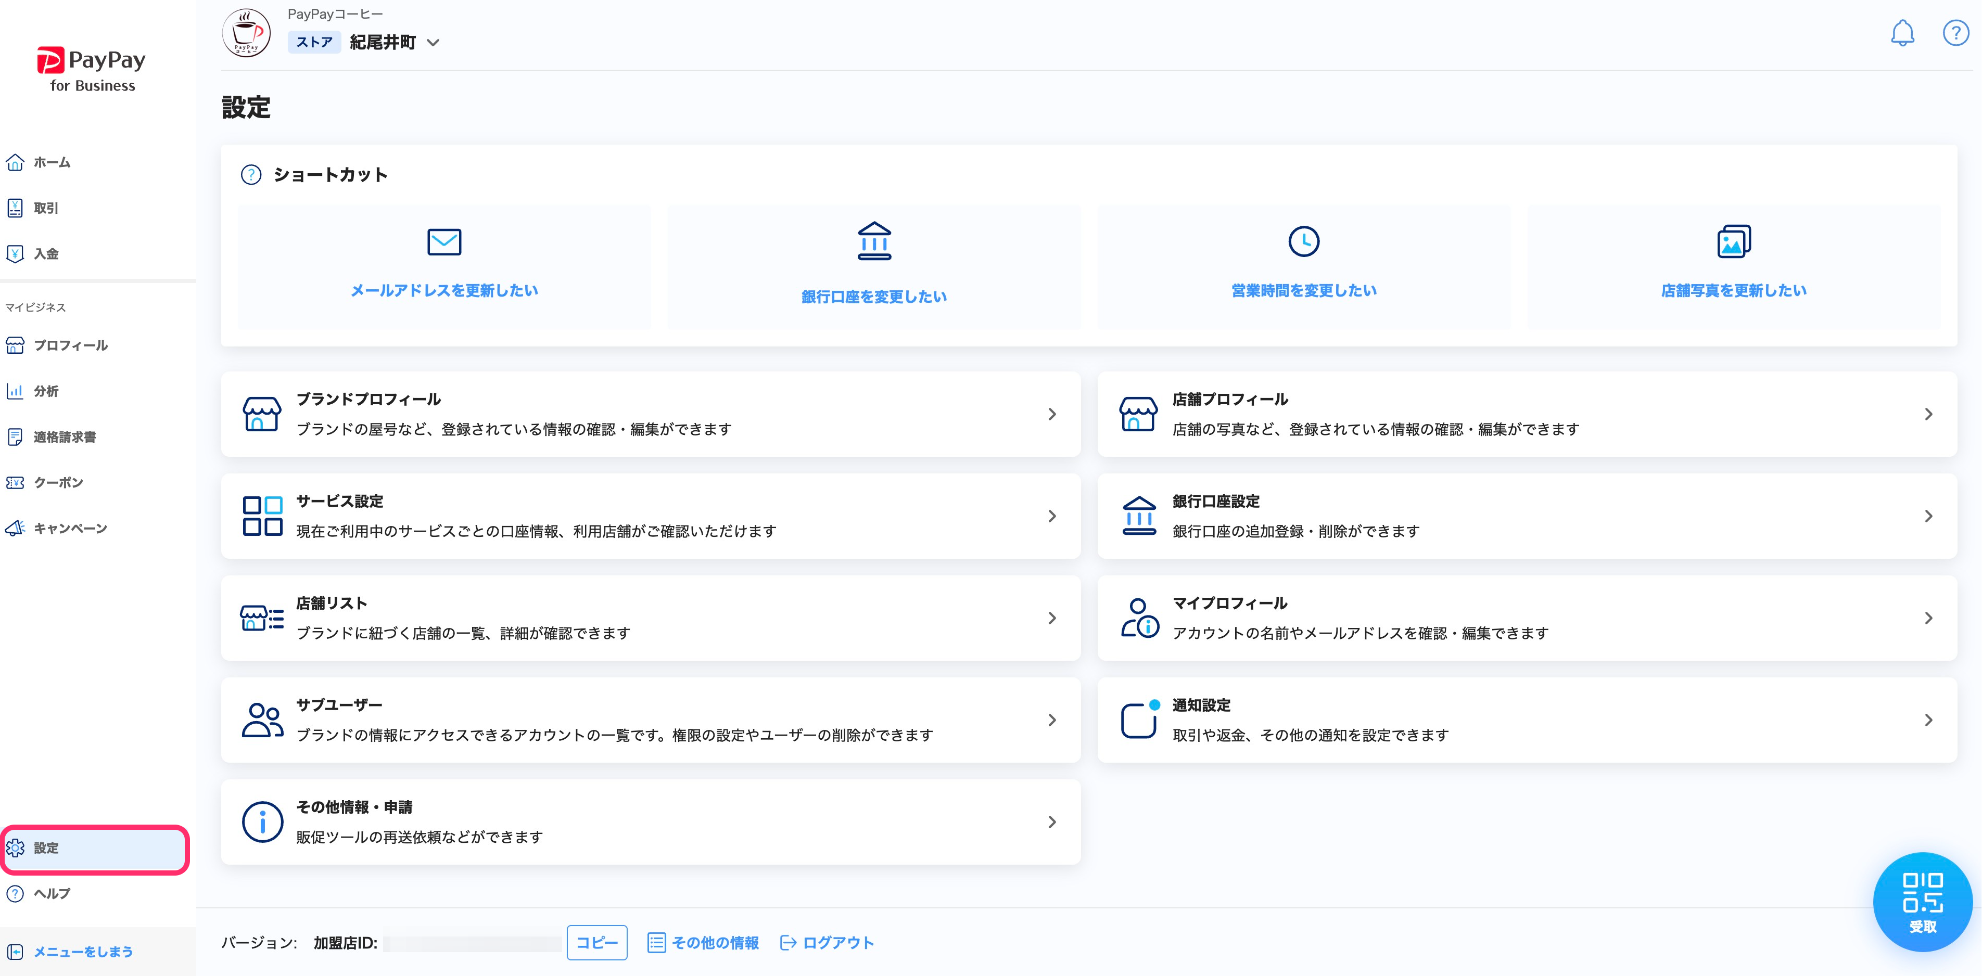Open 通知設定 via its chevron arrow

[x=1928, y=720]
